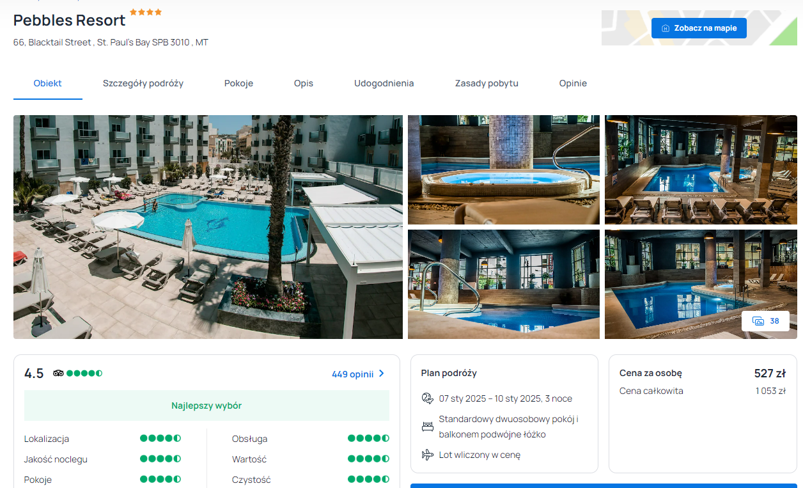803x488 pixels.
Task: Click the bed icon by room type
Action: click(428, 427)
